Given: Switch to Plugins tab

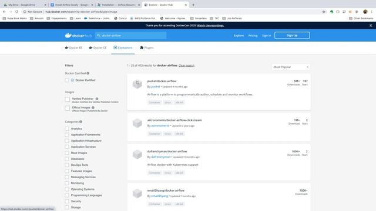Looking at the screenshot, I should click(146, 47).
